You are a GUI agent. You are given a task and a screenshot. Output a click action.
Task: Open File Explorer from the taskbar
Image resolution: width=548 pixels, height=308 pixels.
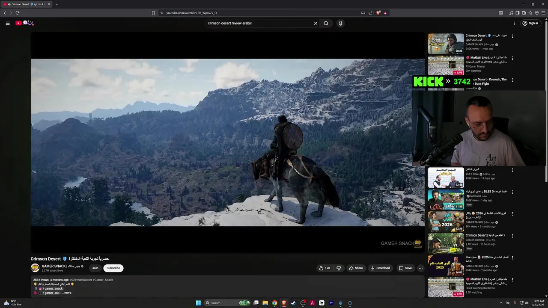[265, 303]
